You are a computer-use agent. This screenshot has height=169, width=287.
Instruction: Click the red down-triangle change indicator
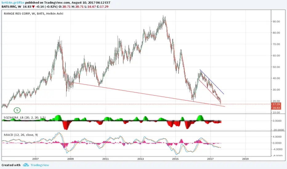click(33, 7)
